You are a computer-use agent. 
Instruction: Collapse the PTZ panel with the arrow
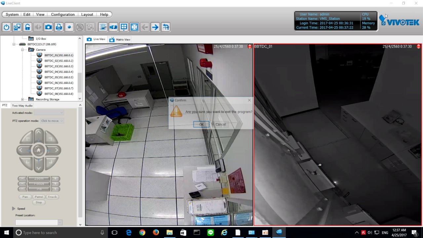pos(80,105)
